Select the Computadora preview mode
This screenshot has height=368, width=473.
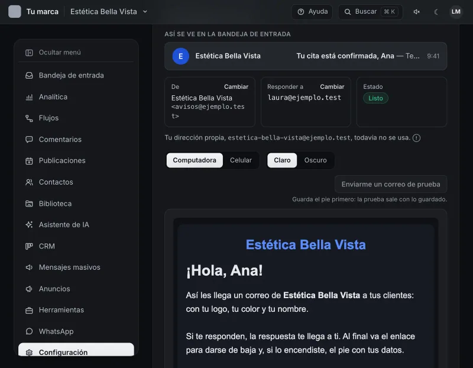[195, 160]
